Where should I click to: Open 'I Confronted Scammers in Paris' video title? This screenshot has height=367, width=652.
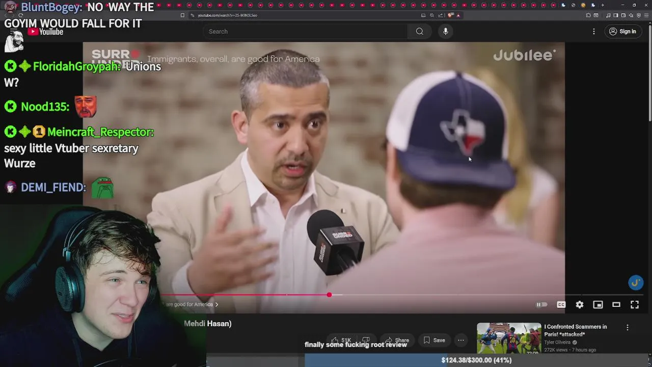click(x=575, y=330)
